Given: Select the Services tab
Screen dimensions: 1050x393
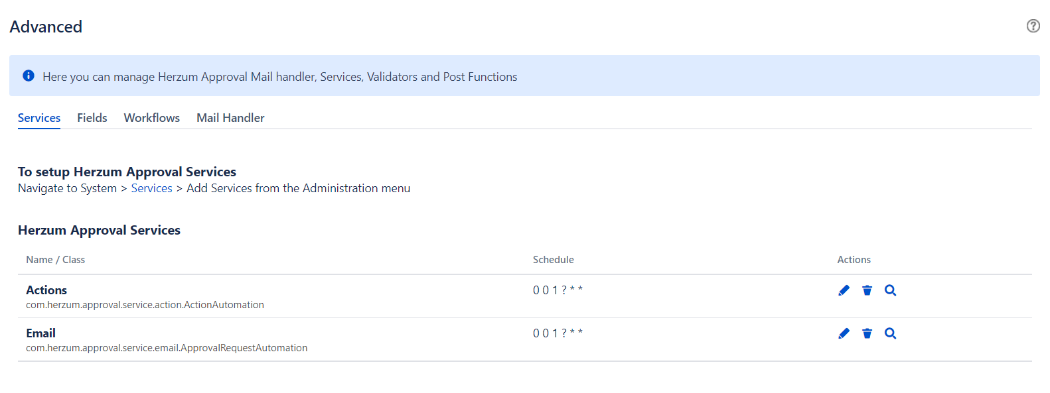Looking at the screenshot, I should (39, 118).
